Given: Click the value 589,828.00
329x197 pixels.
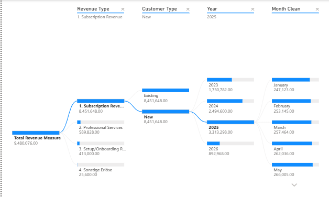Looking at the screenshot, I should 89,132.
